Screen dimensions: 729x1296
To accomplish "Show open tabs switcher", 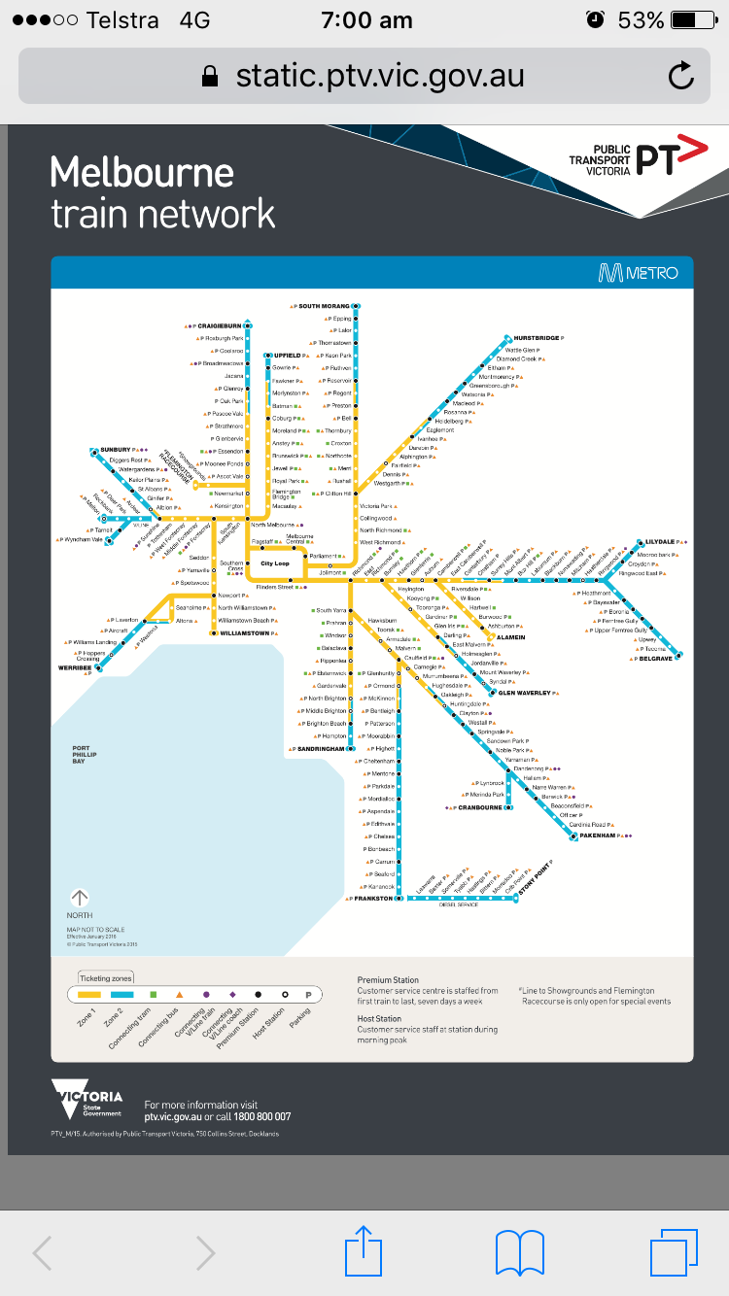I will (674, 1251).
